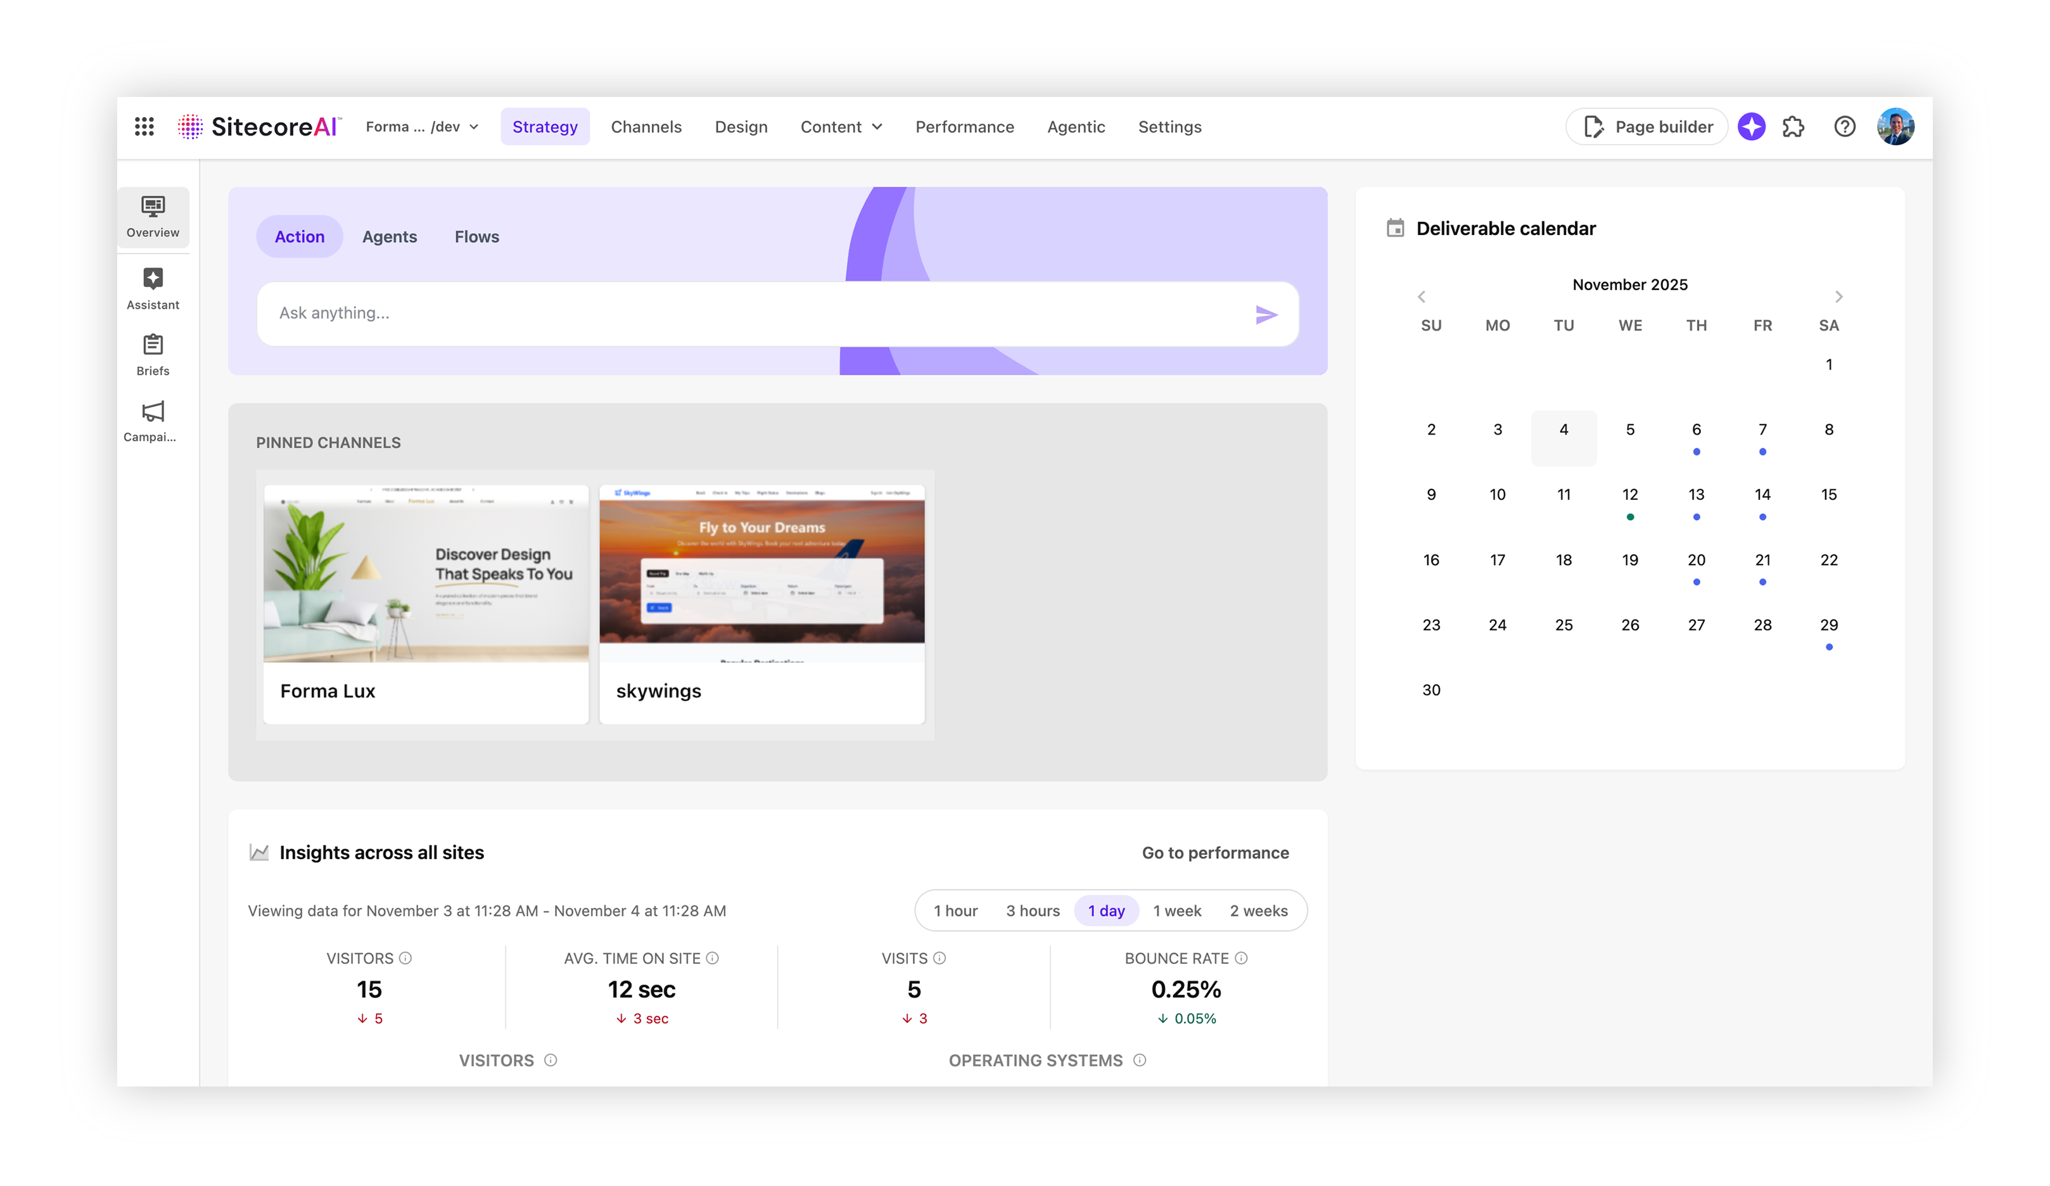Open the Briefs sidebar section

(153, 355)
